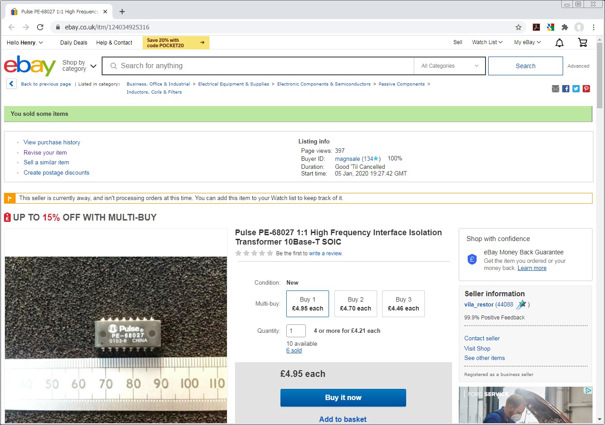The height and width of the screenshot is (425, 605).
Task: Share listing on Twitter
Action: click(576, 89)
